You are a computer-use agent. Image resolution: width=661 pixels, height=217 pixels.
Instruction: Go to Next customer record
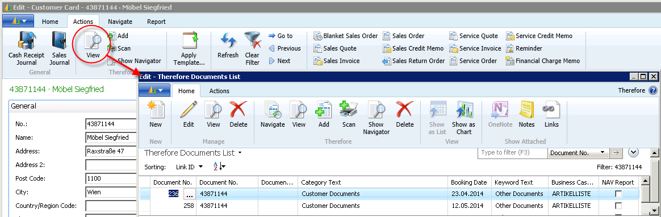(279, 61)
